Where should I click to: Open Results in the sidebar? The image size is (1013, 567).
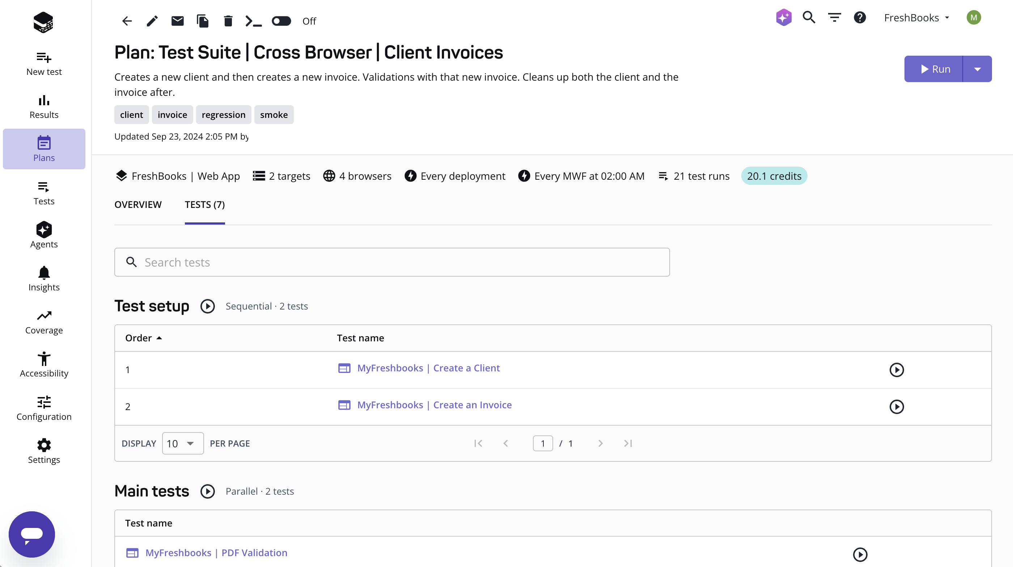[x=44, y=107]
